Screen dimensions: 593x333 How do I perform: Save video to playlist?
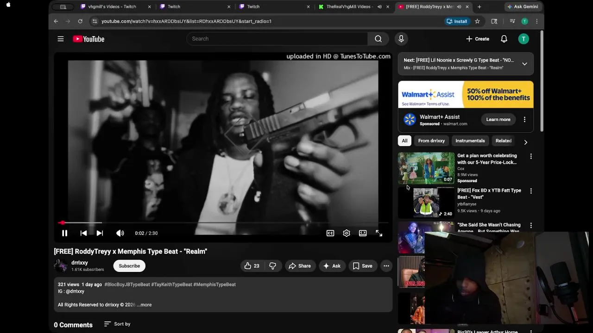pos(362,266)
